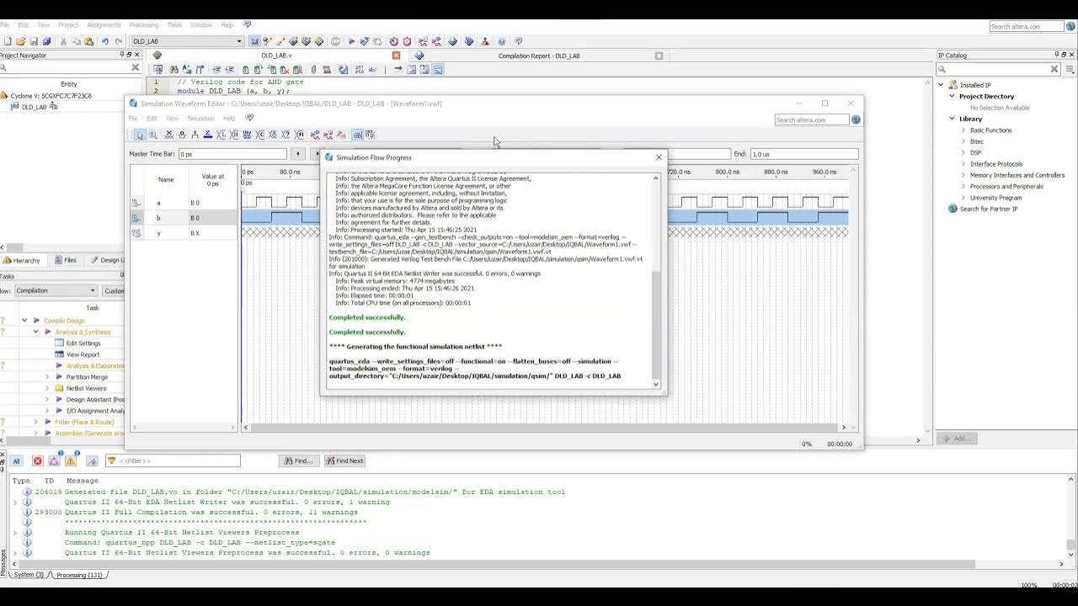Click Run Functional Simulation icon in Waveform Editor

pyautogui.click(x=315, y=135)
